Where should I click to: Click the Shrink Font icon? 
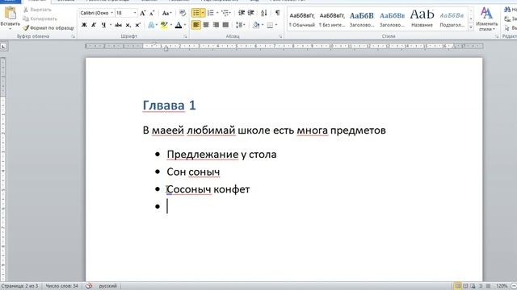pyautogui.click(x=152, y=13)
